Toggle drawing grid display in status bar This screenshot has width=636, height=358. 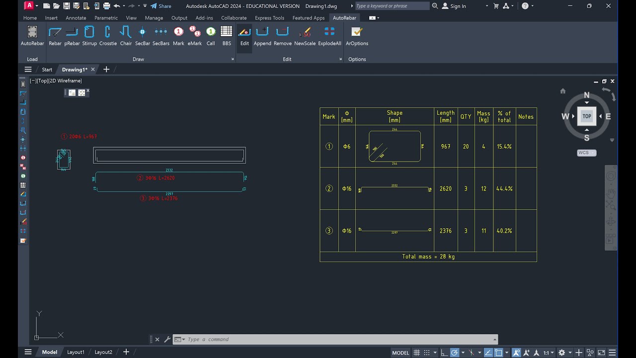tap(416, 353)
